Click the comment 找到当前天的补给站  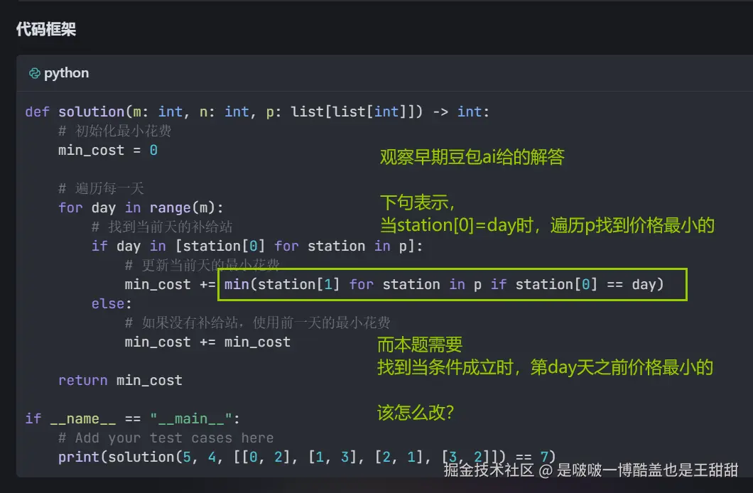(x=162, y=227)
